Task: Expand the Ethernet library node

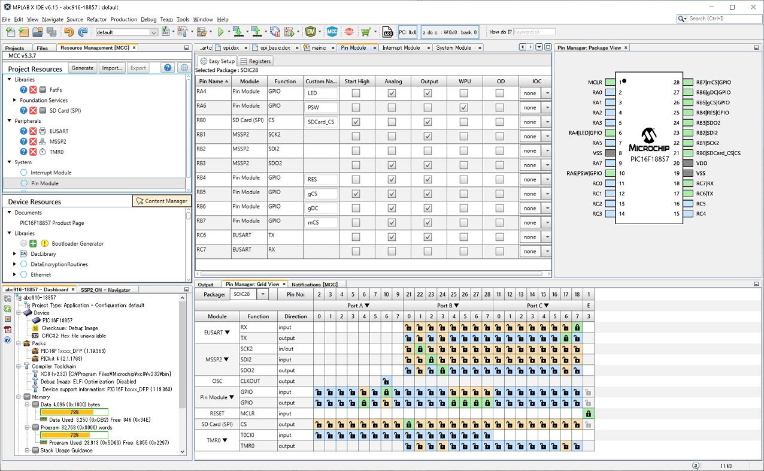Action: 14,274
